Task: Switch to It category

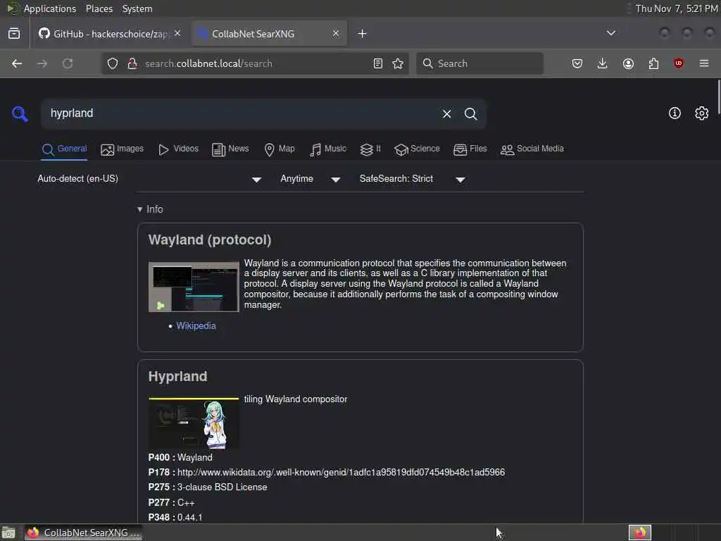Action: pyautogui.click(x=370, y=149)
